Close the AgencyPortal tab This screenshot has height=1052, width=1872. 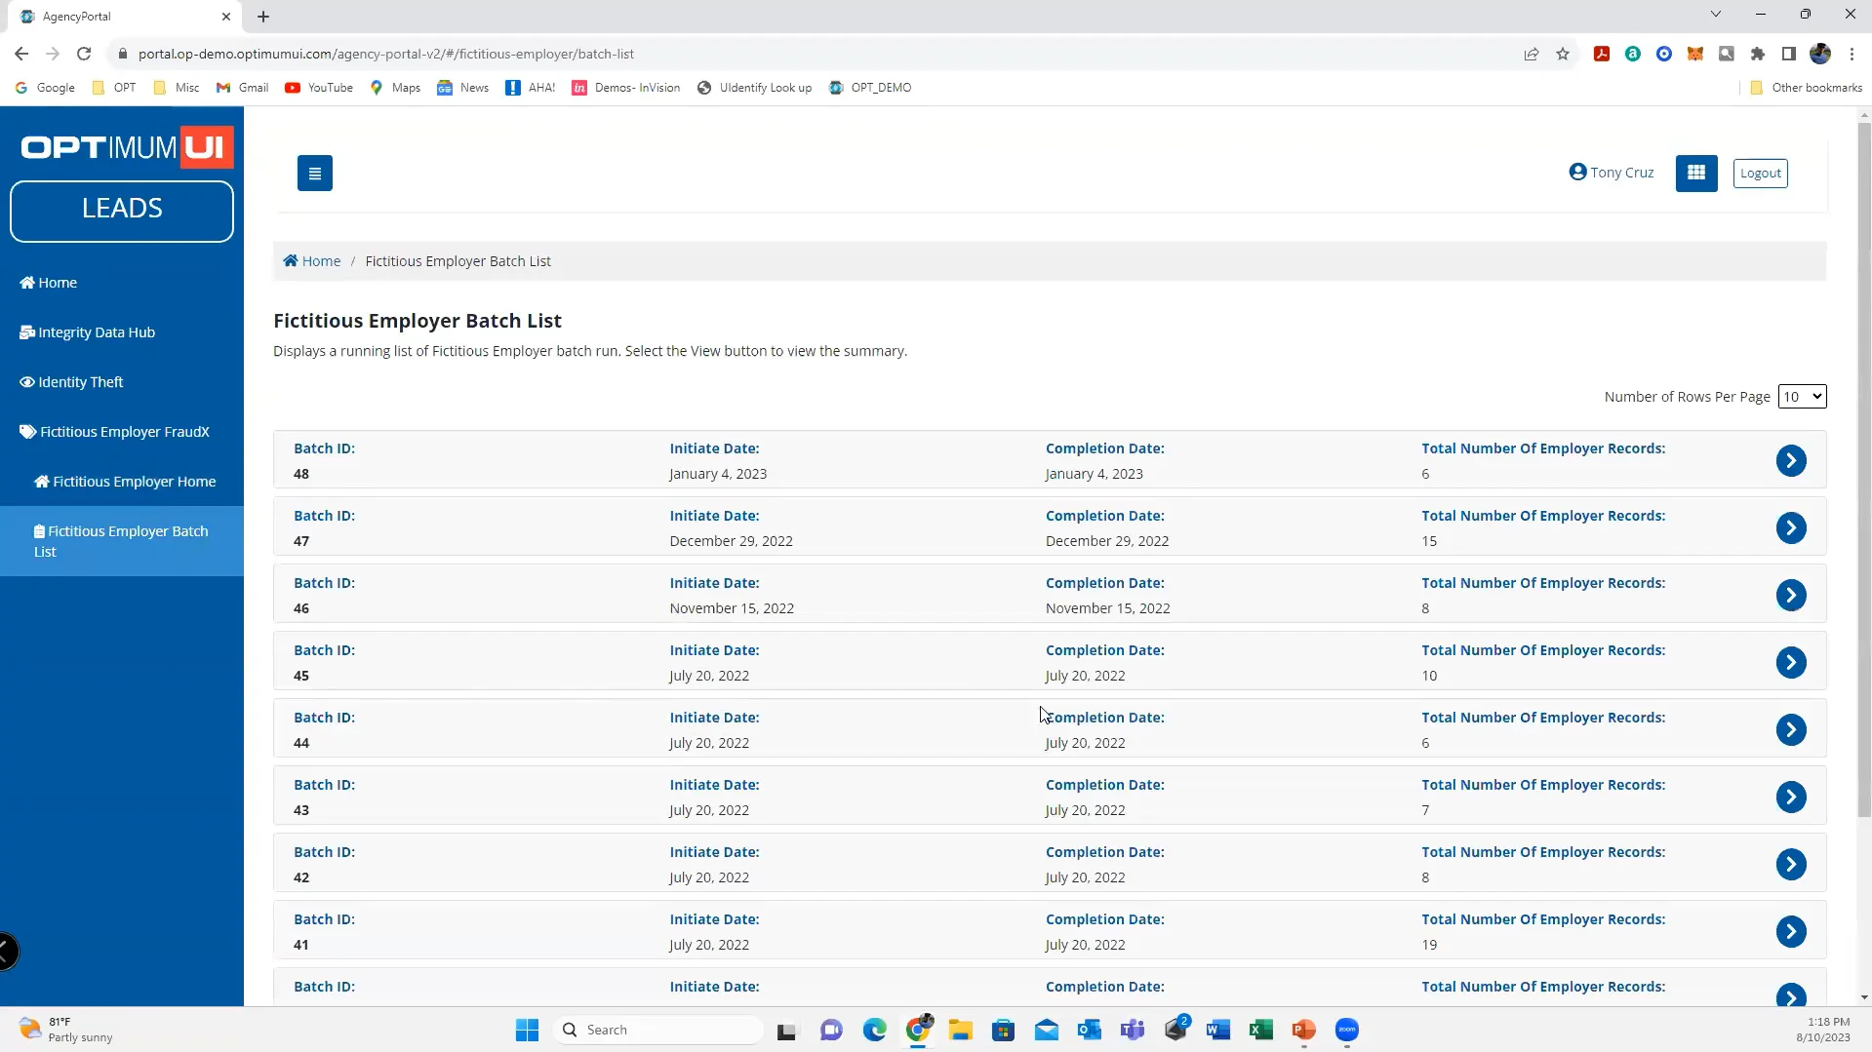pos(225,16)
